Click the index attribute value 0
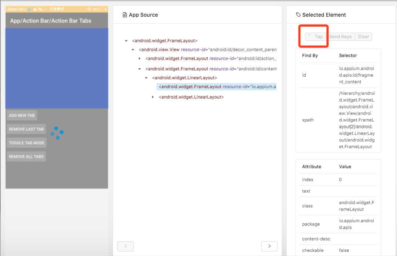This screenshot has width=397, height=256. point(340,179)
